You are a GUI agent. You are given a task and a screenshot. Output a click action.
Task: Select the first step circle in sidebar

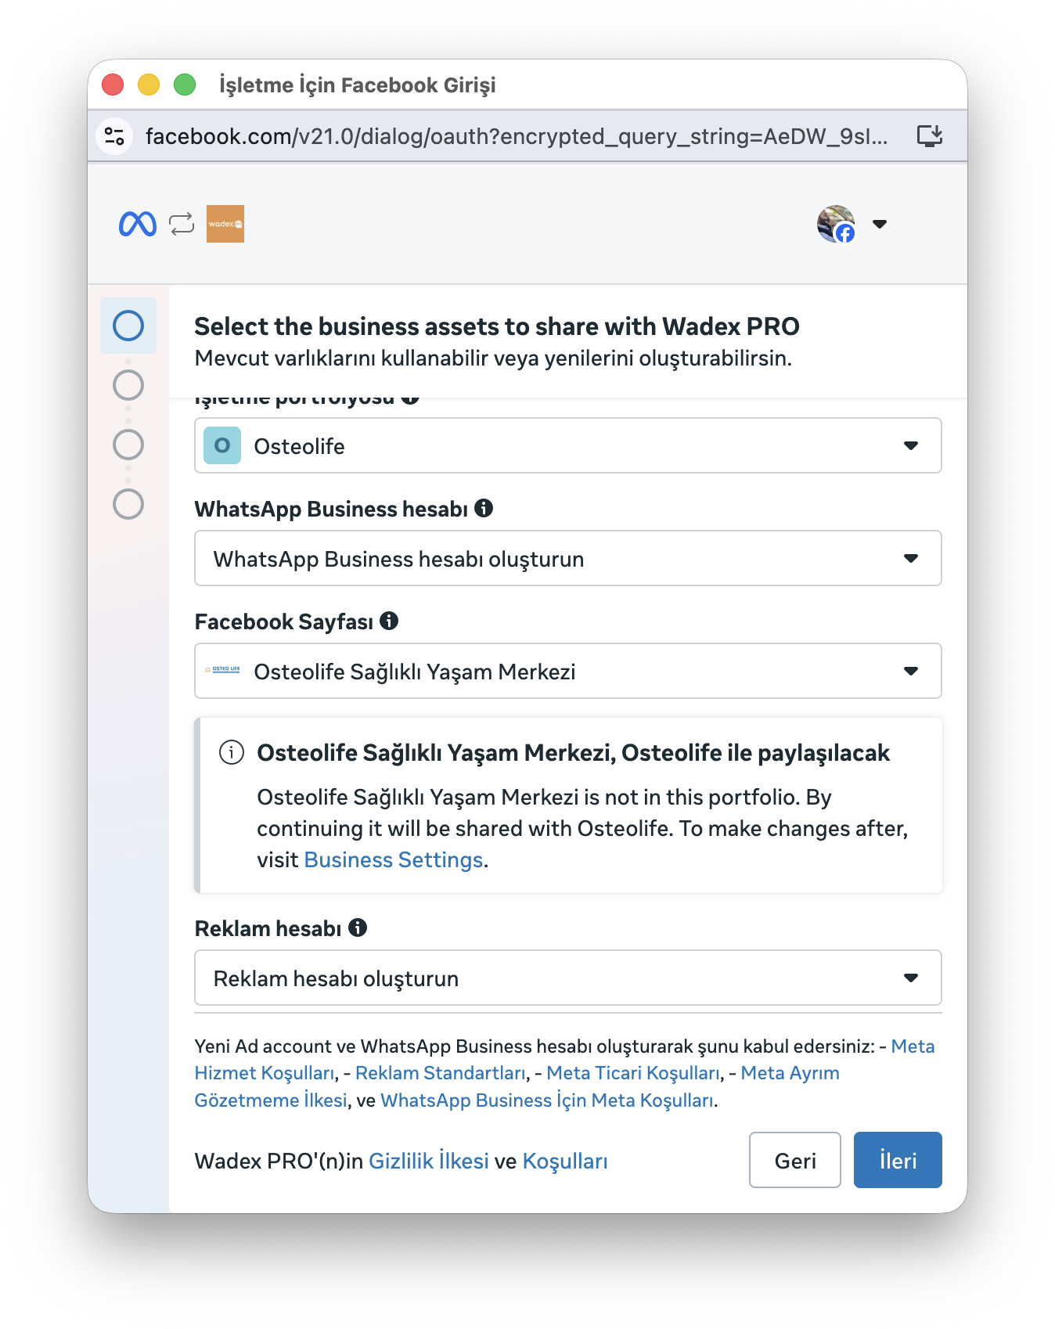pos(128,326)
